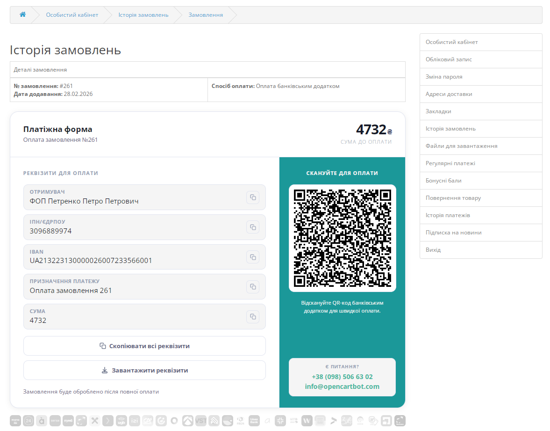Copy the IBAN account number

pos(252,257)
